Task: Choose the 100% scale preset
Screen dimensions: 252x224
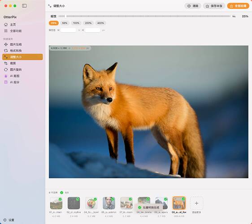Action: [76, 23]
